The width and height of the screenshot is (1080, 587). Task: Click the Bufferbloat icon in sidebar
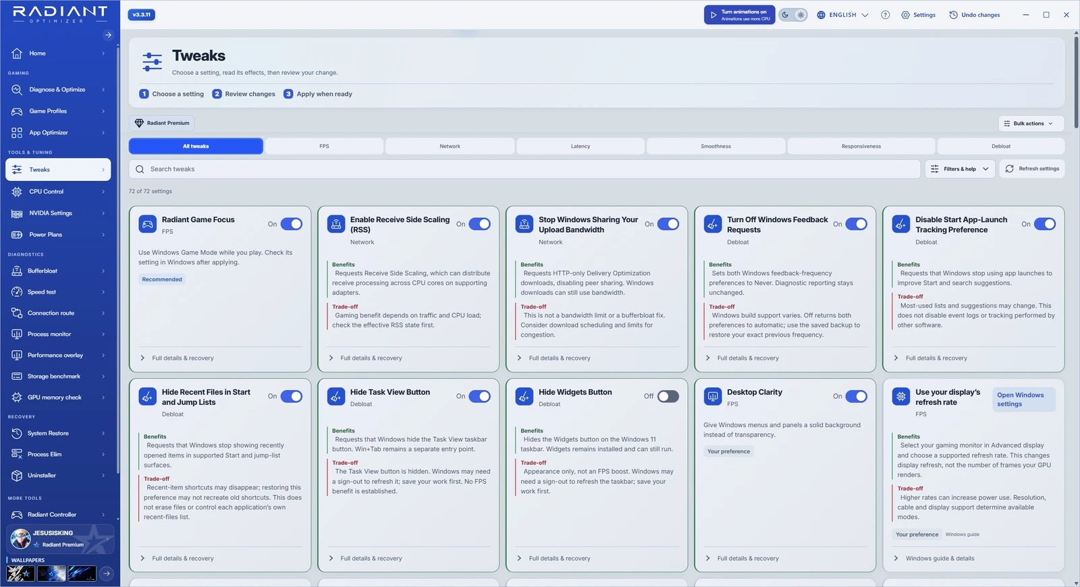coord(17,271)
